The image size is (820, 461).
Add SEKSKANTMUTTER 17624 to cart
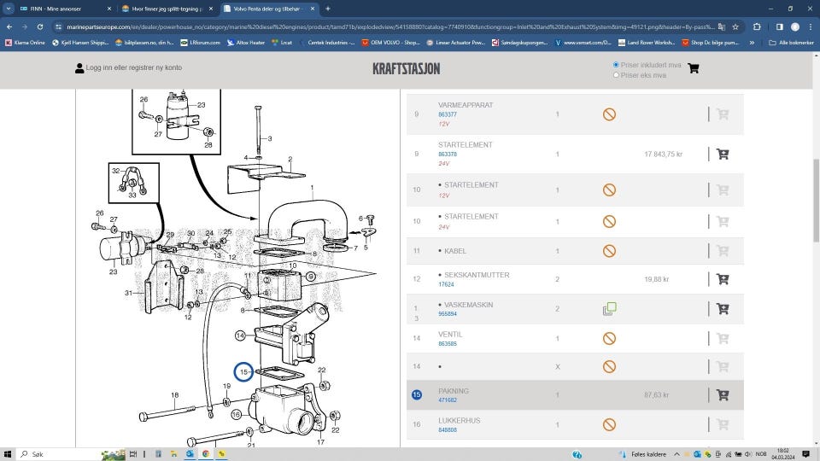[722, 279]
